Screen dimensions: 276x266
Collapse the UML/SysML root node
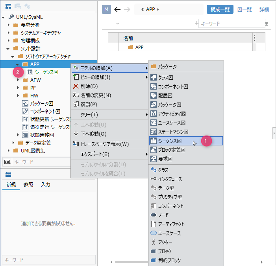click(3, 17)
